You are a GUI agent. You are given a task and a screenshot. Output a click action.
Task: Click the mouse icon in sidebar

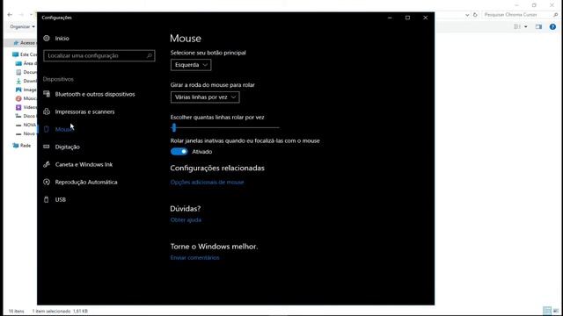coord(47,129)
